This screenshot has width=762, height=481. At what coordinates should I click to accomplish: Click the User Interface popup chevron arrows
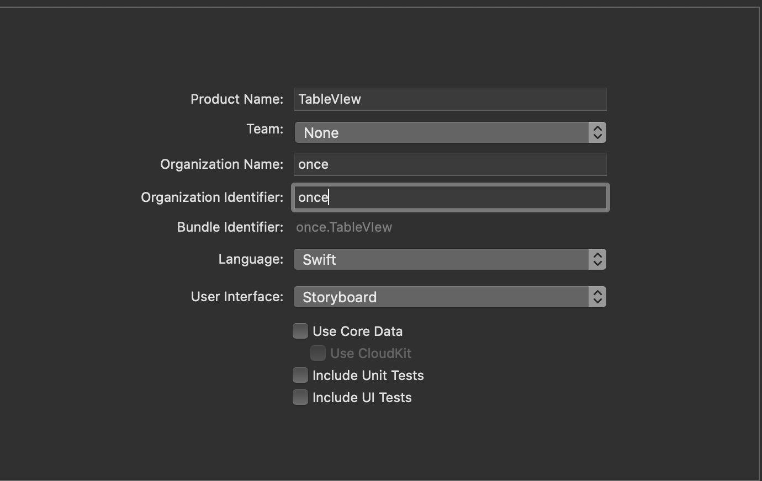(x=597, y=297)
